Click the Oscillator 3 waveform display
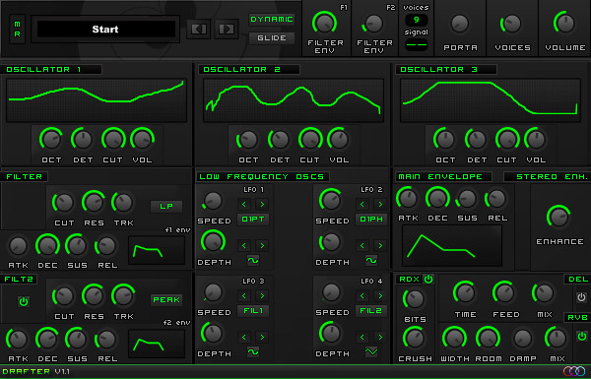This screenshot has height=379, width=591. [x=491, y=100]
